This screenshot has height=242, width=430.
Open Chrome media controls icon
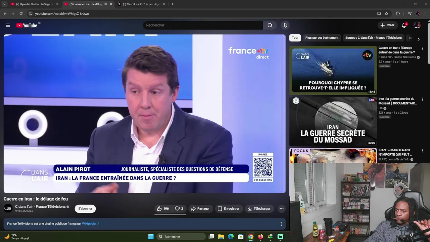[x=410, y=13]
